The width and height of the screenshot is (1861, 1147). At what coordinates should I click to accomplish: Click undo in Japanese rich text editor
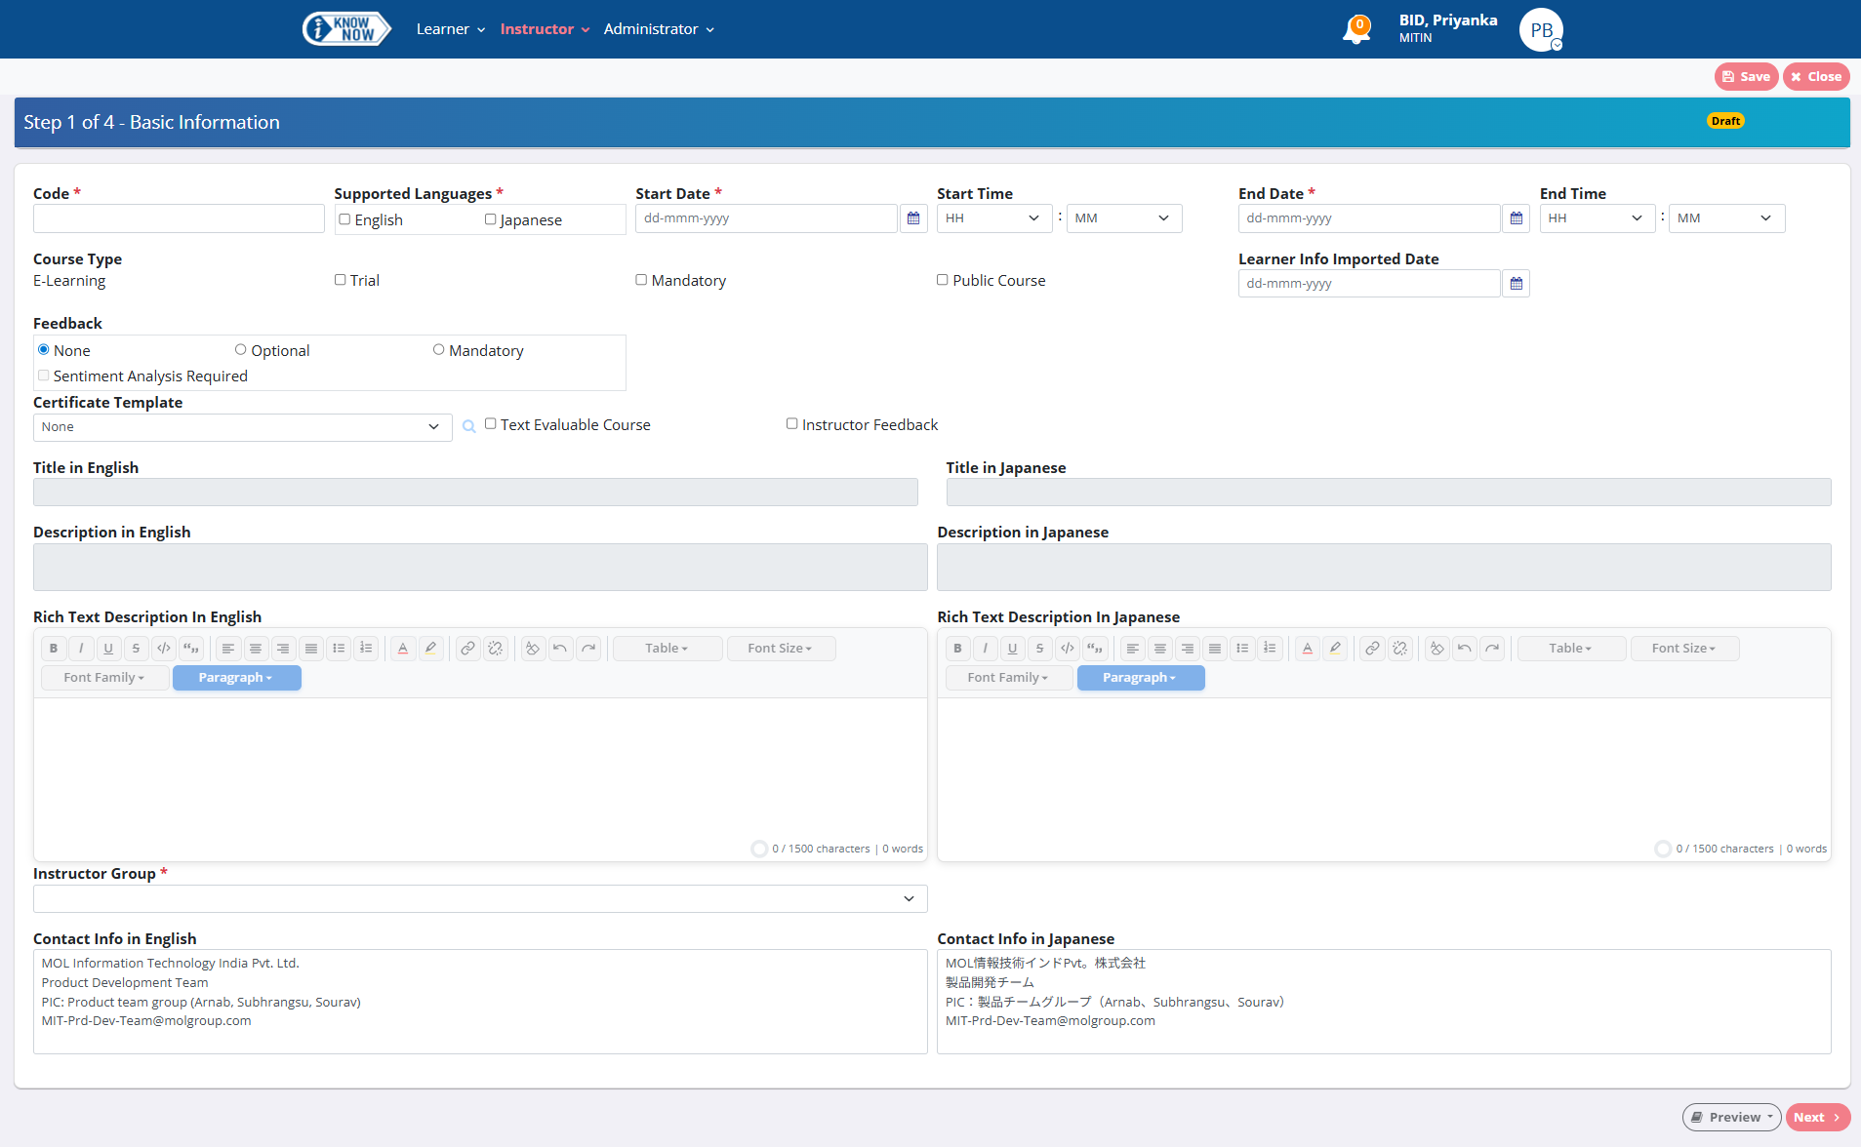coord(1464,649)
